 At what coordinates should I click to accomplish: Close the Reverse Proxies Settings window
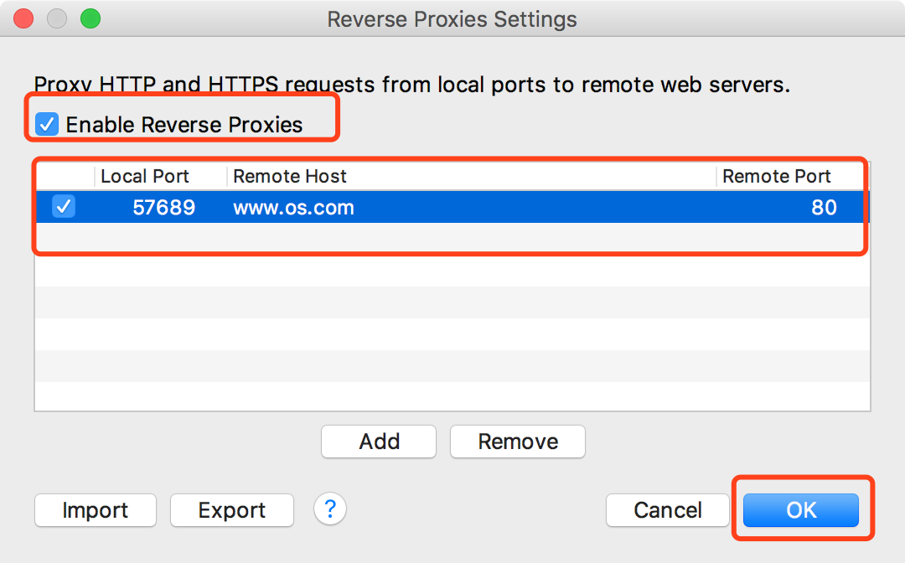point(23,18)
